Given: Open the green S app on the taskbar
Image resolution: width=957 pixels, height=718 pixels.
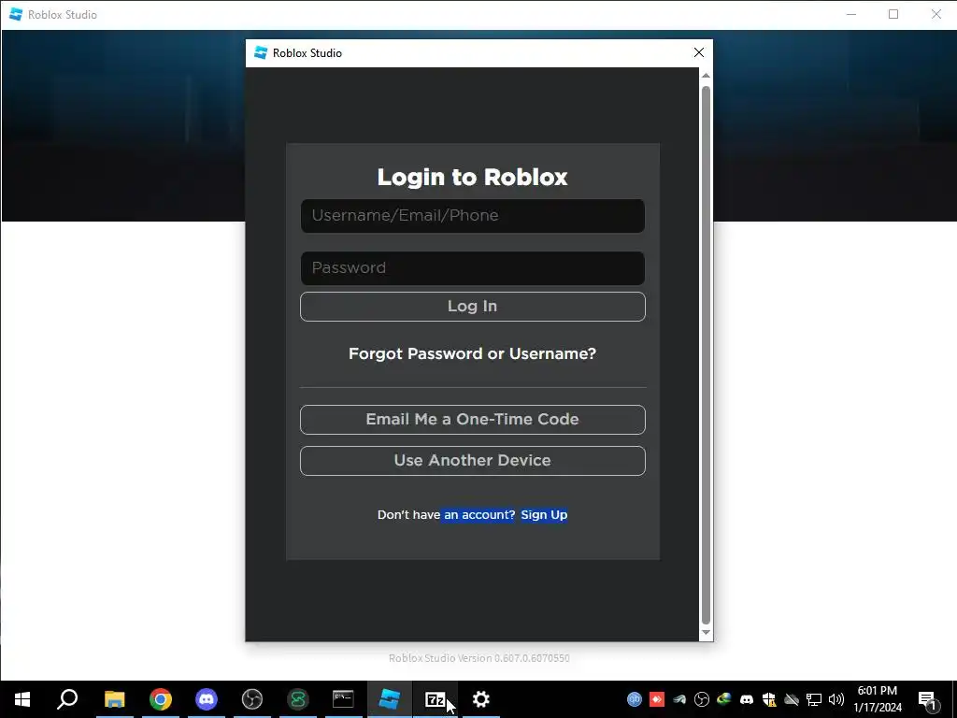Looking at the screenshot, I should 298,699.
